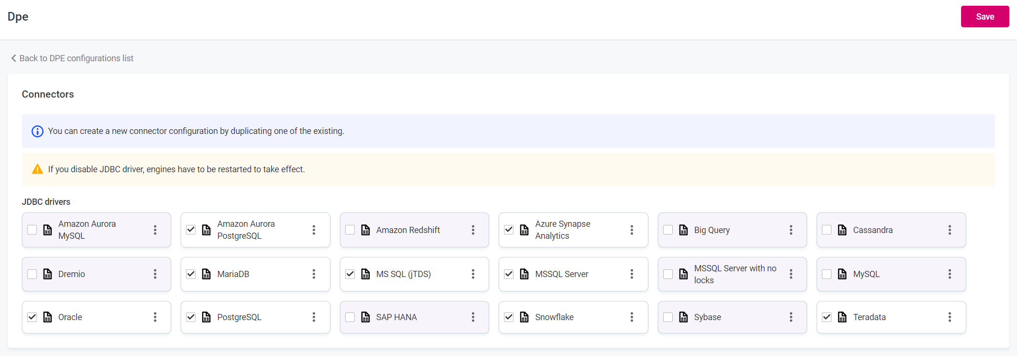Enable the Amazon Aurora MySQL driver checkbox
1017x356 pixels.
[x=32, y=230]
